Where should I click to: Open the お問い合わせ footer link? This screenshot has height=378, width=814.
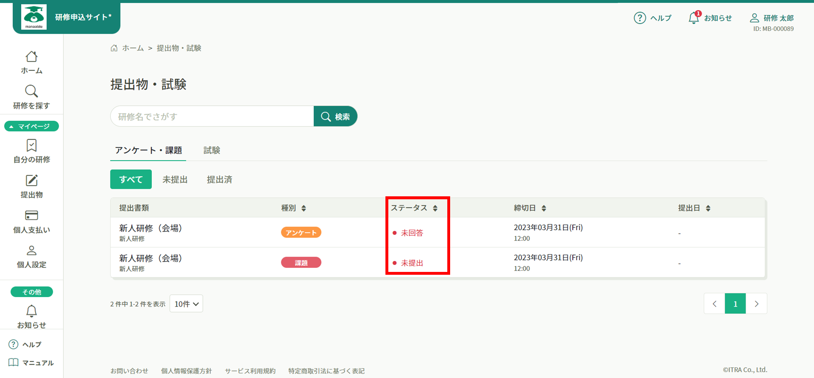tap(129, 371)
